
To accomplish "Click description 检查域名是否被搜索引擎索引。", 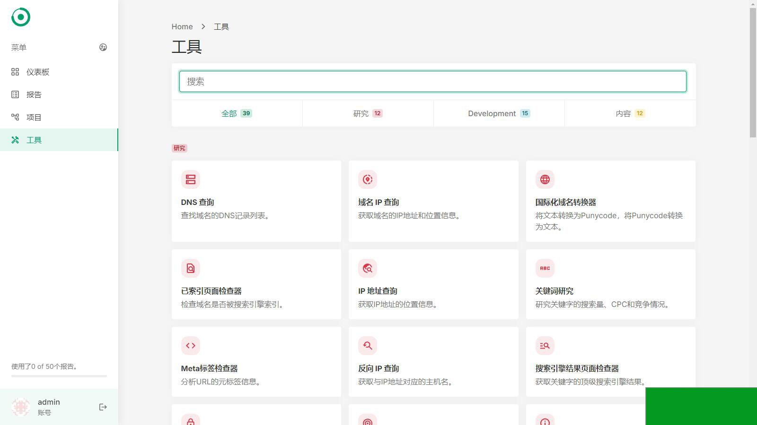I will 234,304.
